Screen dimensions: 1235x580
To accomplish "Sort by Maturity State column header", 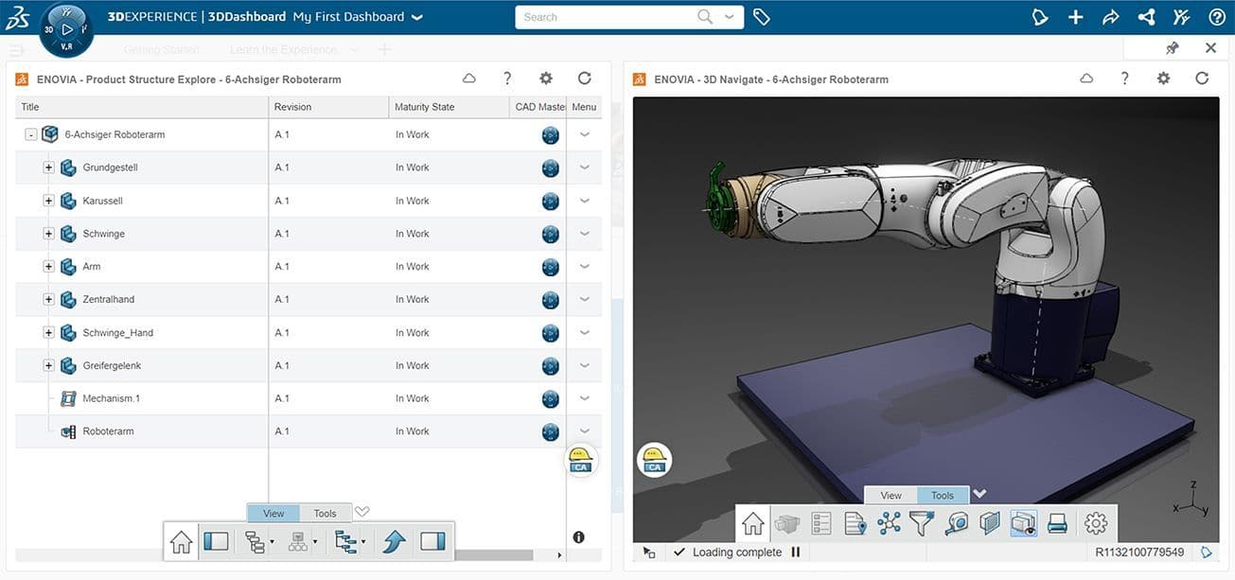I will (450, 107).
